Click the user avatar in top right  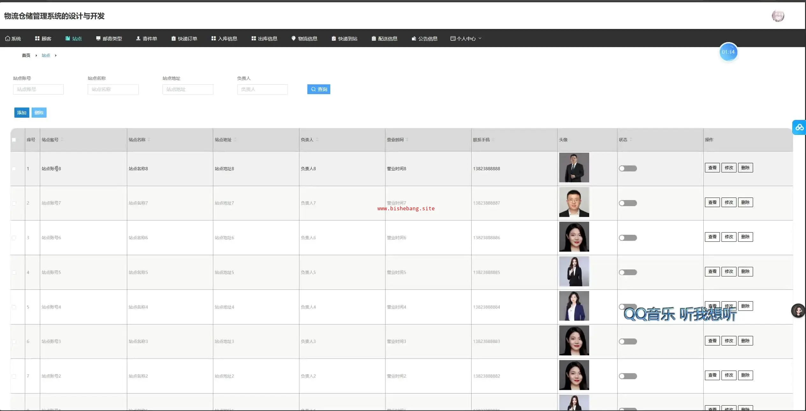pos(778,16)
